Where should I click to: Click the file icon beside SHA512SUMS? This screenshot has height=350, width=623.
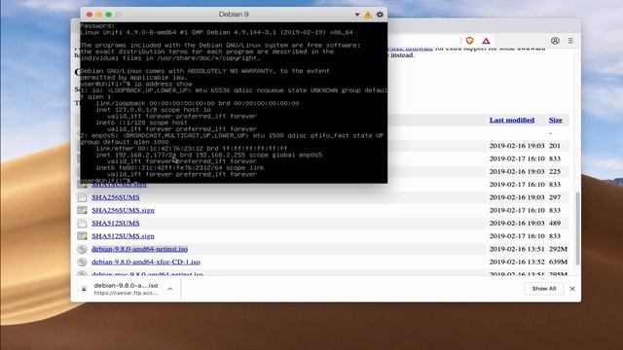pos(82,223)
